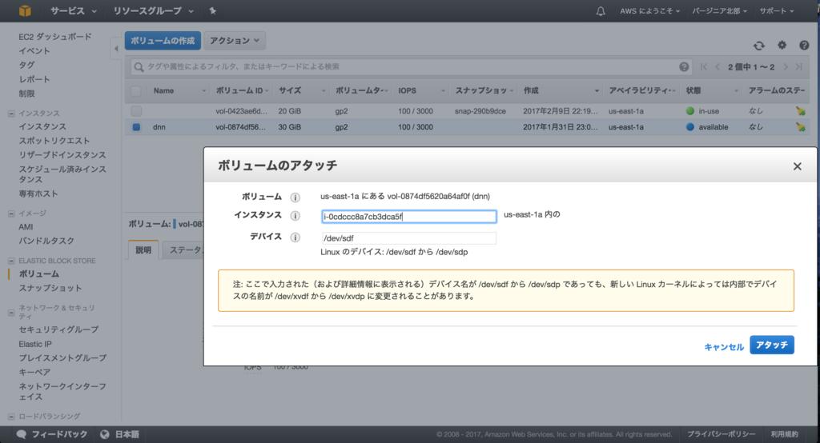
Task: Open AMI in sidebar
Action: click(x=26, y=227)
